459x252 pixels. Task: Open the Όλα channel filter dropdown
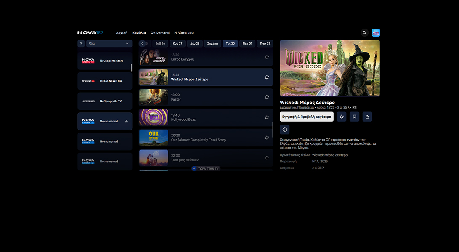pos(109,44)
